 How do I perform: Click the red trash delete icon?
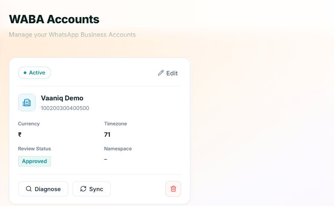173,189
